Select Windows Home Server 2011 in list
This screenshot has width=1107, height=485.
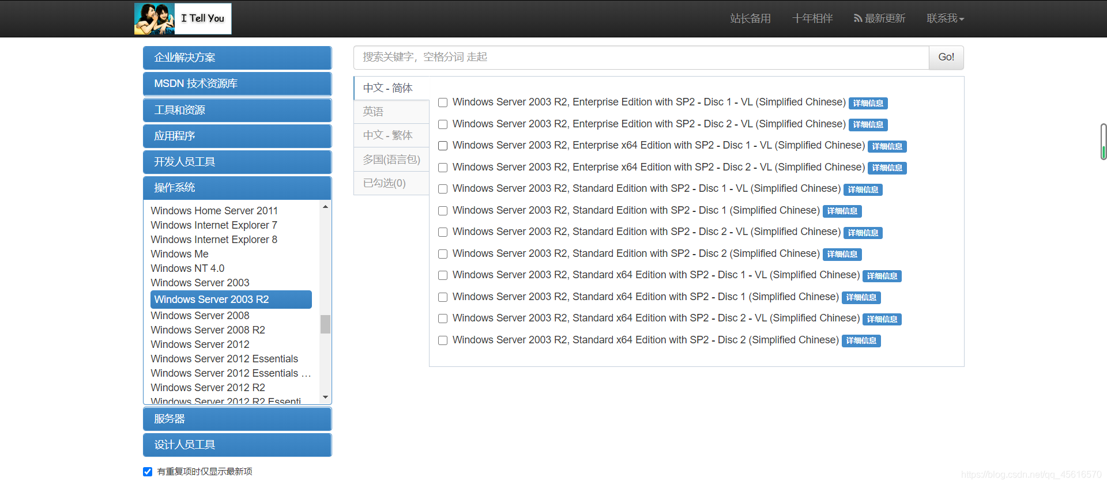pyautogui.click(x=214, y=211)
